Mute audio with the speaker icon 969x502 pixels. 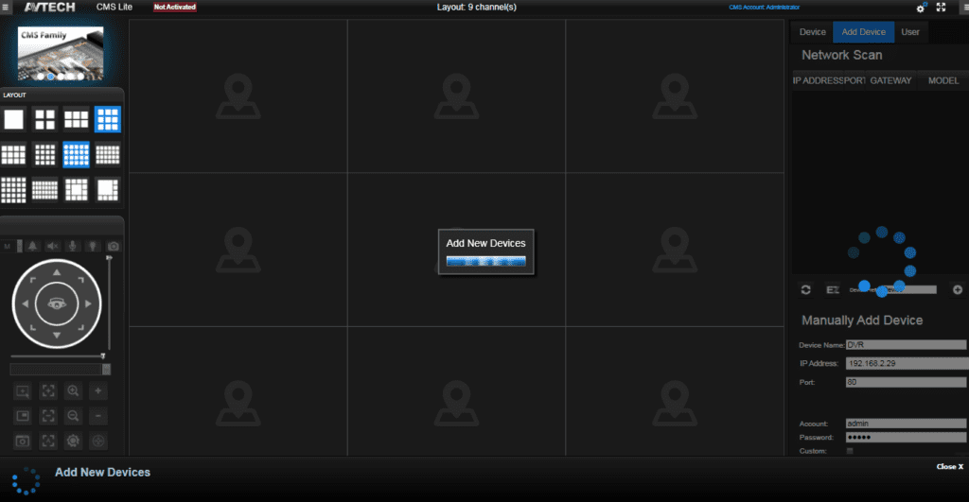(x=53, y=246)
